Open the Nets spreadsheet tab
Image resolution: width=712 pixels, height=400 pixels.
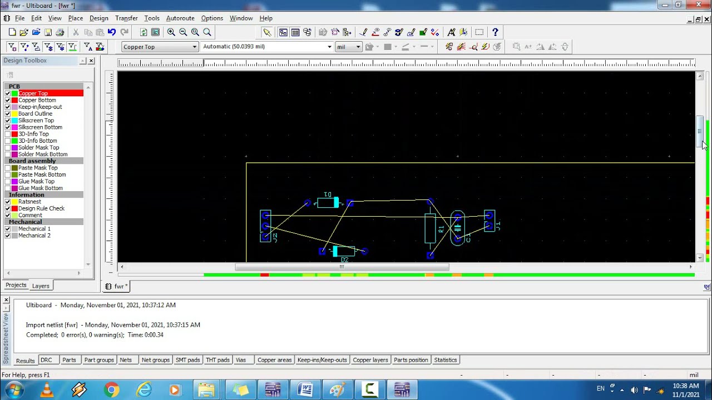point(126,360)
